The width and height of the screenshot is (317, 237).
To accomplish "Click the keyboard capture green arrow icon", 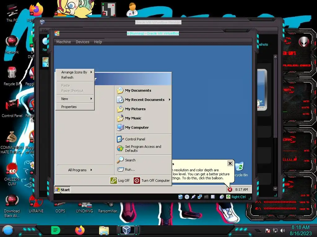I will point(228,197).
